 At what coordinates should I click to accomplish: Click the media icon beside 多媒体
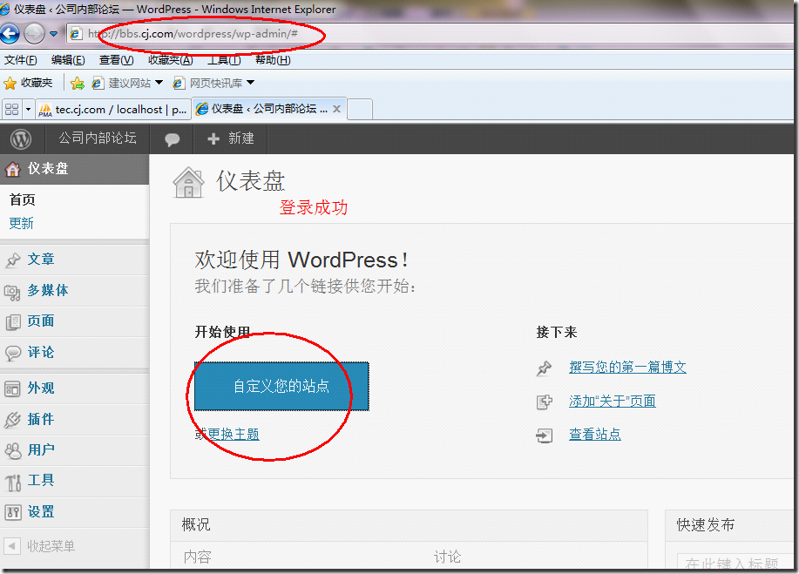coord(12,293)
